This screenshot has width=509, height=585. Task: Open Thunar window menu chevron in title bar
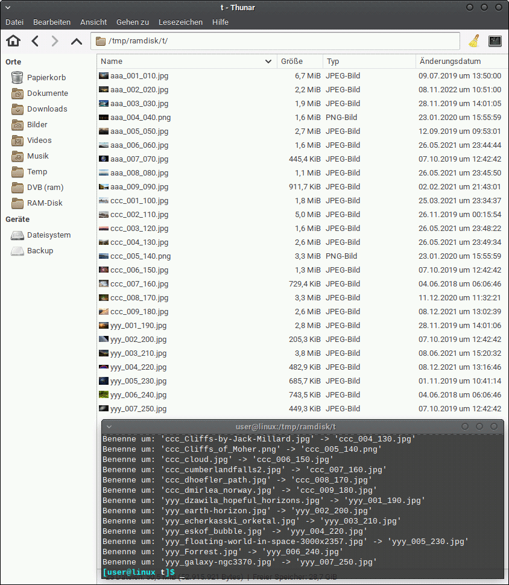pos(8,7)
